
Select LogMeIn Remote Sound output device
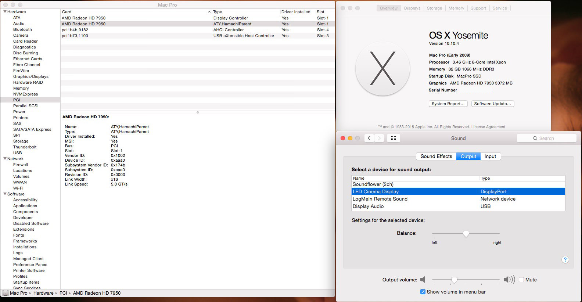458,199
